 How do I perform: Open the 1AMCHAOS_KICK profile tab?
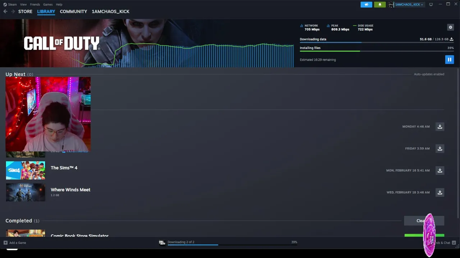point(110,11)
